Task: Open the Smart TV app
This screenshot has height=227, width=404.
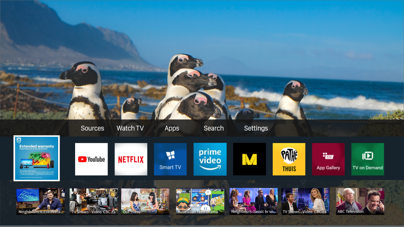Action: pyautogui.click(x=170, y=159)
